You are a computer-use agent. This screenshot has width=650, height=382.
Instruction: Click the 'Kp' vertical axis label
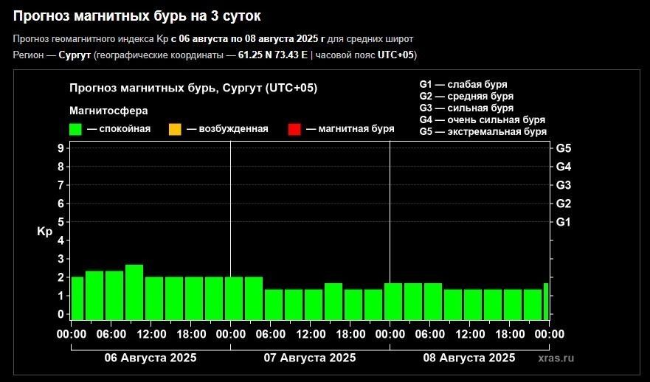45,232
